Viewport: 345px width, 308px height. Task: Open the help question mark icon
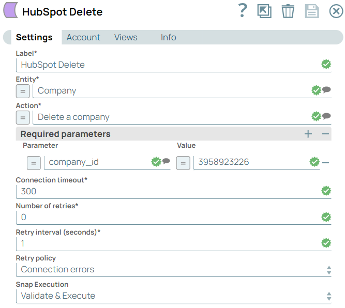[243, 10]
